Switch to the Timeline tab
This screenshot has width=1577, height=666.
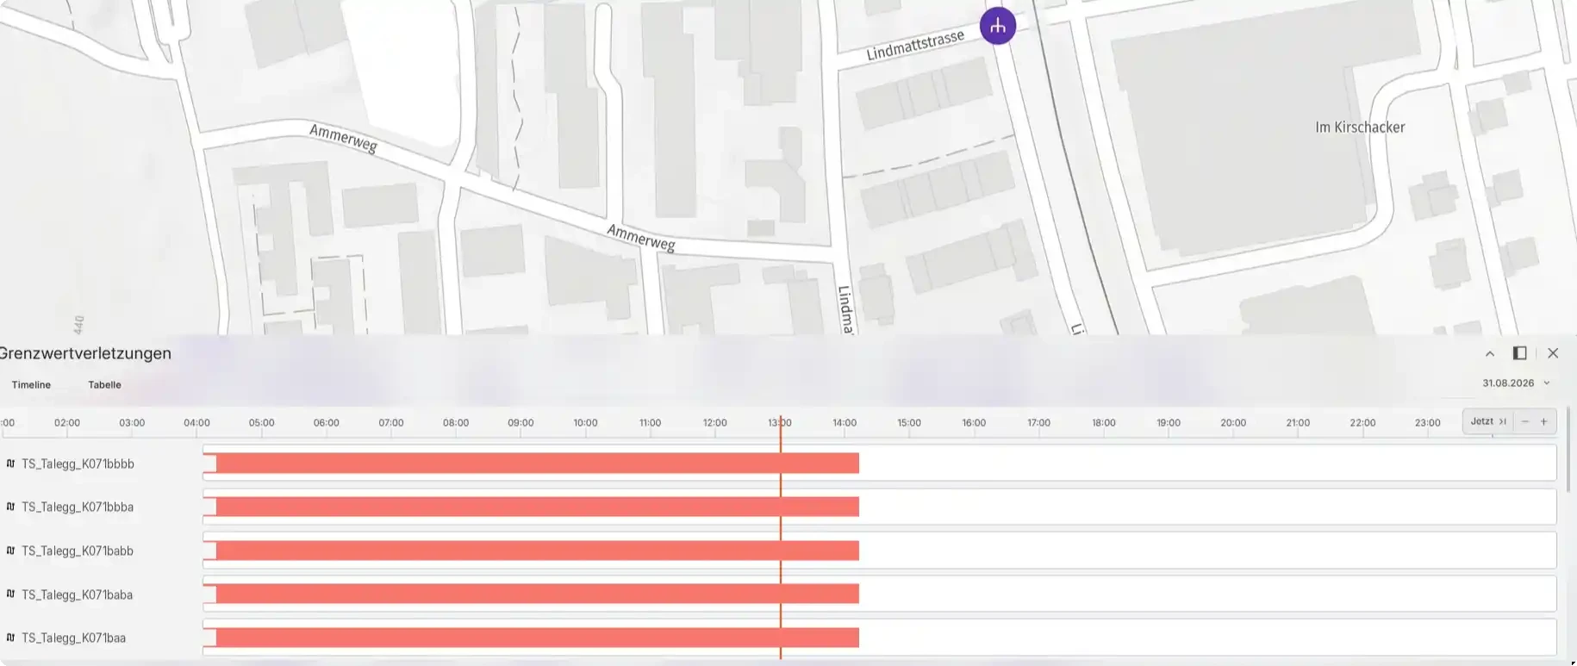pos(31,385)
